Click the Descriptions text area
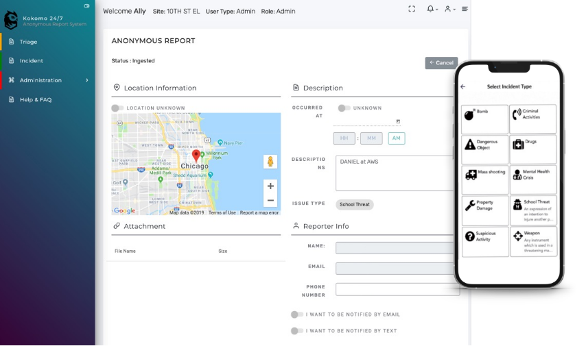This screenshot has height=346, width=586. click(x=395, y=173)
